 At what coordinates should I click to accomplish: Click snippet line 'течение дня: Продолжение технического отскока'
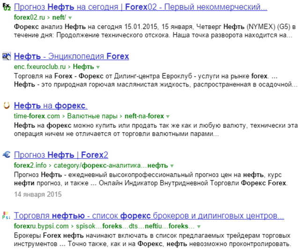coord(153,35)
